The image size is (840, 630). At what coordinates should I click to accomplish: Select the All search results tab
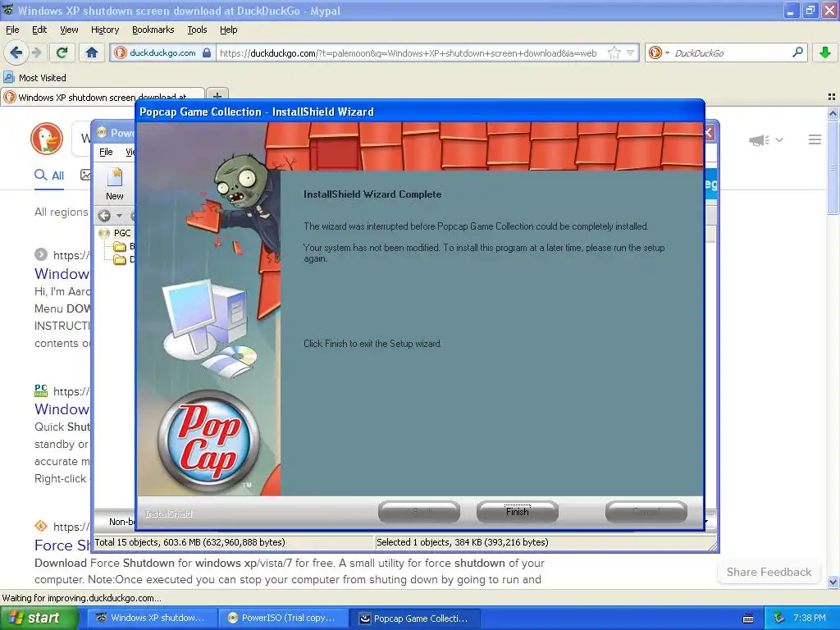(x=49, y=176)
